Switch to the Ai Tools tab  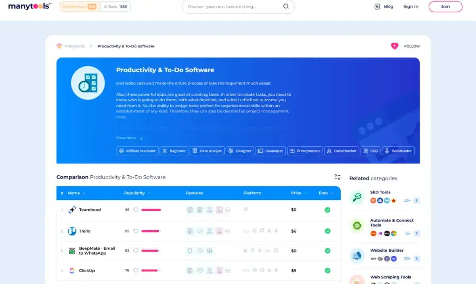(x=115, y=7)
